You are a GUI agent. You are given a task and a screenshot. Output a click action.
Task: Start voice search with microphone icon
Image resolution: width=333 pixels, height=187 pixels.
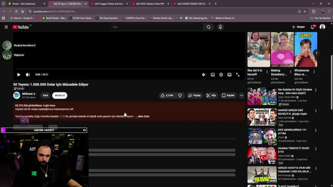220,27
